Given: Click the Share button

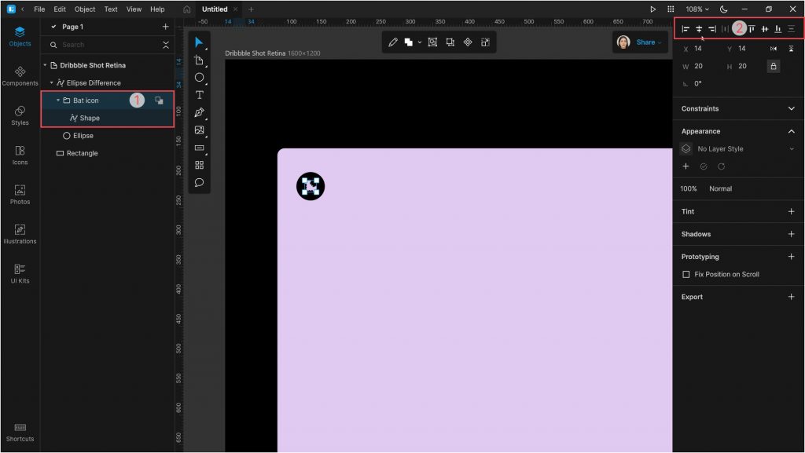Looking at the screenshot, I should pyautogui.click(x=649, y=42).
